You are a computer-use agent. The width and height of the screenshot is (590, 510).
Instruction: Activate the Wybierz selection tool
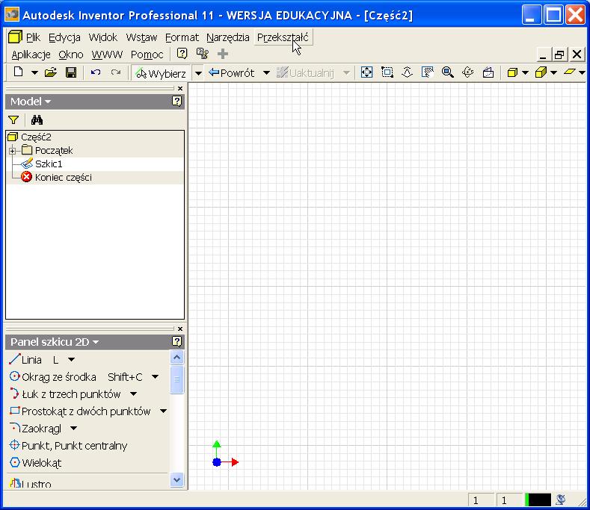coord(161,73)
